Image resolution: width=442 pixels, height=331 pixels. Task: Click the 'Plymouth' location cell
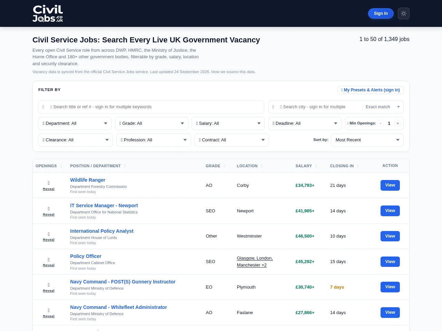[246, 287]
